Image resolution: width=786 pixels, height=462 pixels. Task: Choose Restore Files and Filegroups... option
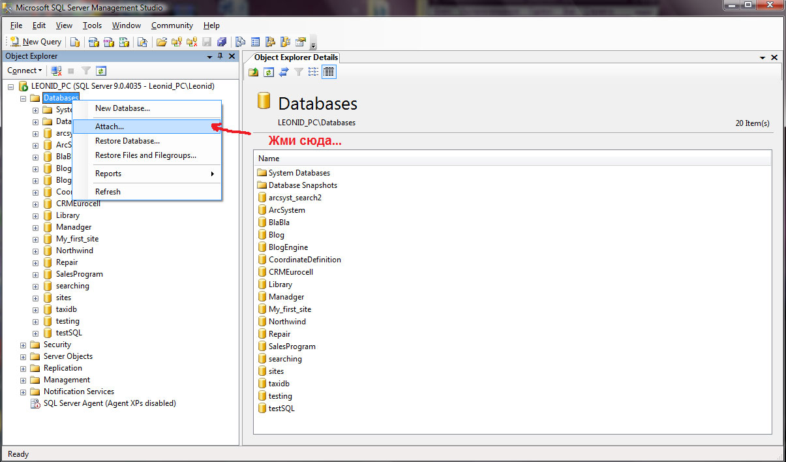pyautogui.click(x=147, y=155)
